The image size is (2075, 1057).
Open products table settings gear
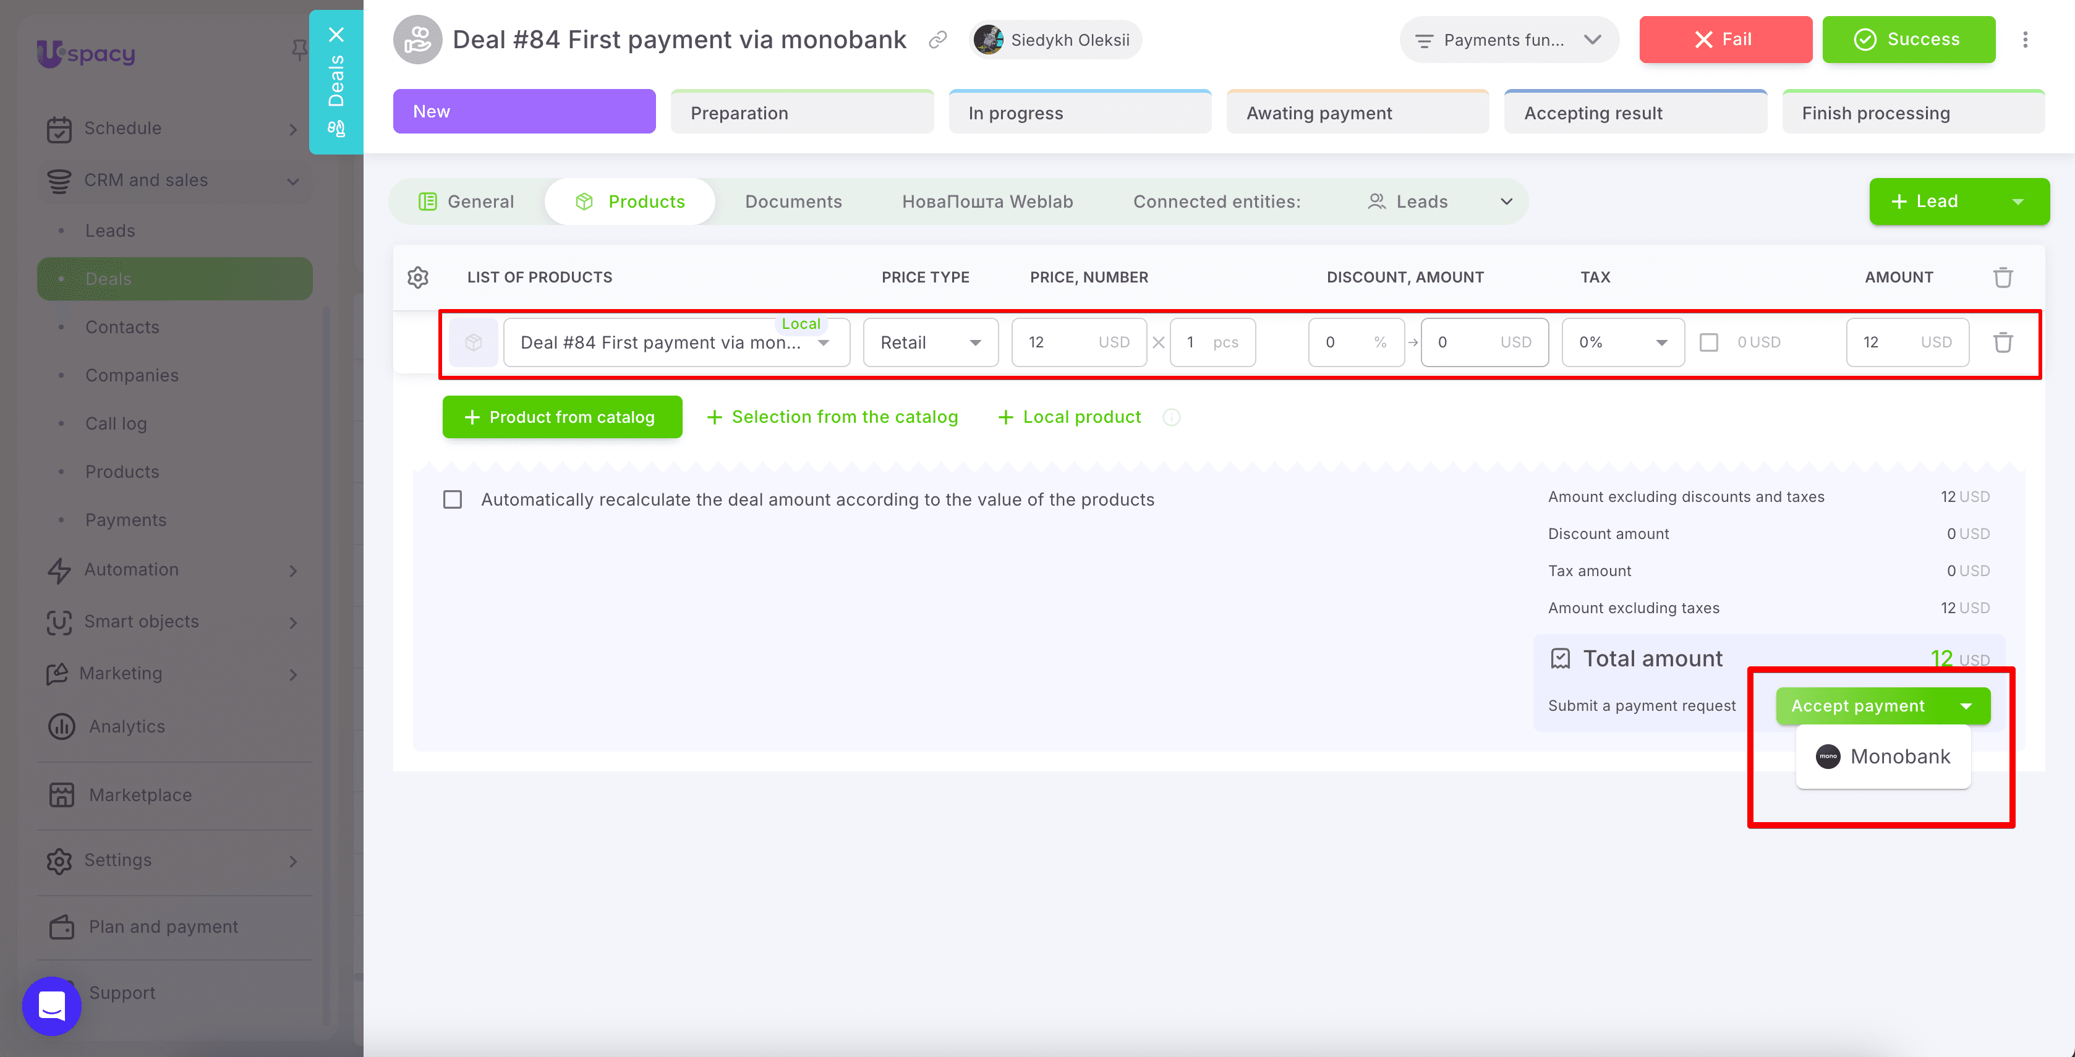pos(418,277)
